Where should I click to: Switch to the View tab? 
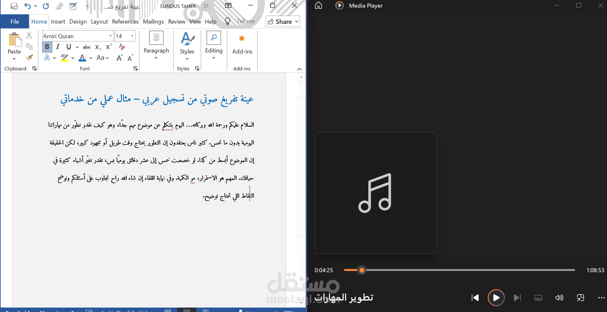click(x=195, y=21)
